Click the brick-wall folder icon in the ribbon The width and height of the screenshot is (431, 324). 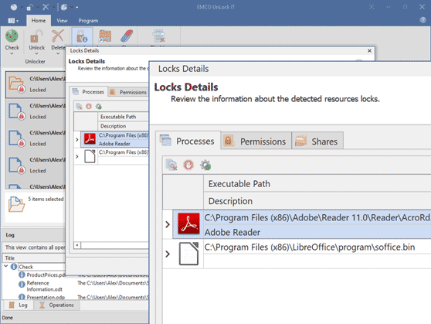click(105, 36)
